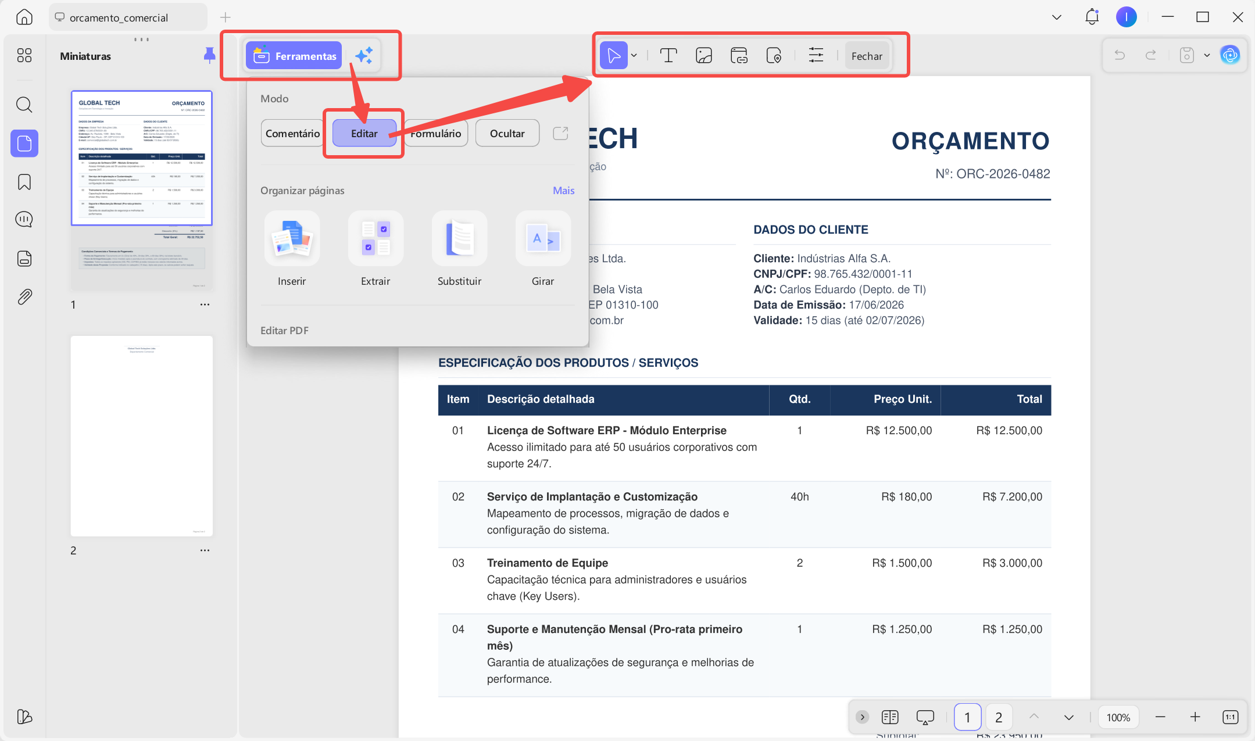Viewport: 1255px width, 741px height.
Task: Open page 1 thumbnail options menu
Action: [205, 305]
